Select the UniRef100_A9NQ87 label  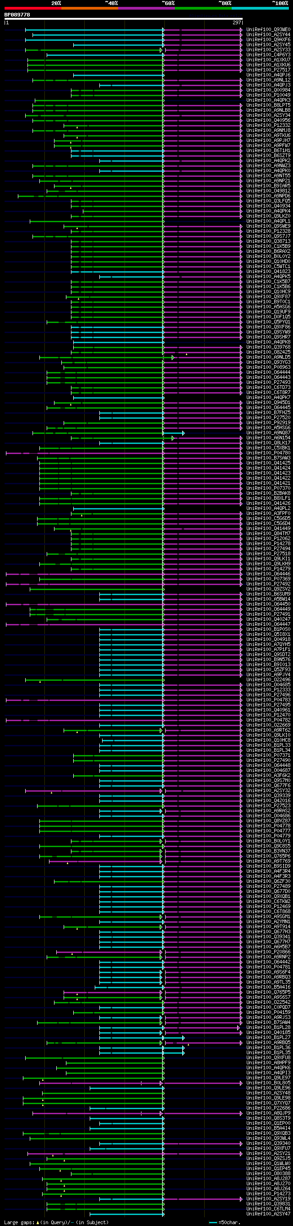pyautogui.click(x=268, y=433)
